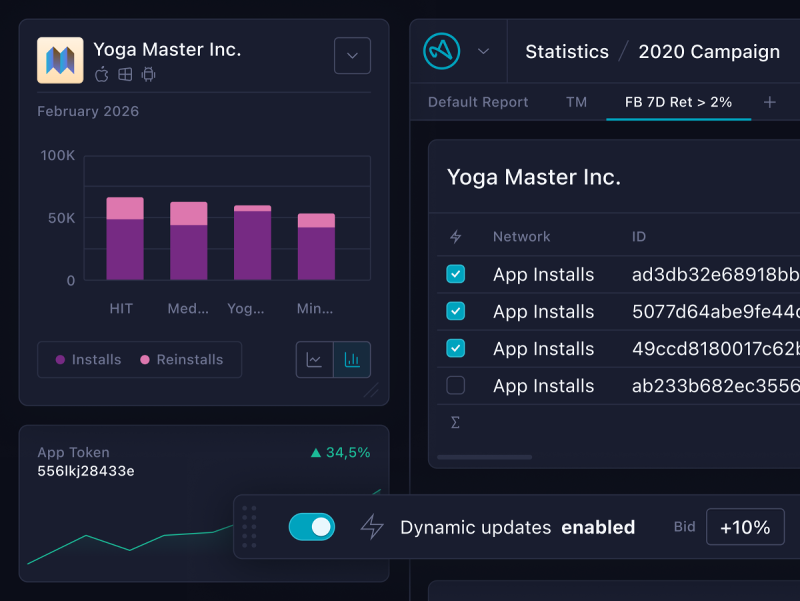Sort by the ID column header
This screenshot has height=601, width=800.
639,236
